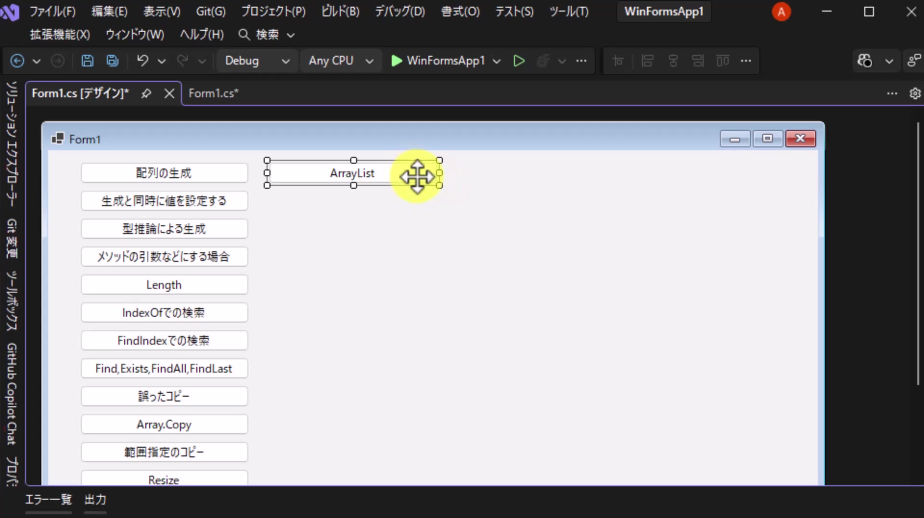
Task: Expand the Copilot dropdown arrow
Action: [889, 61]
